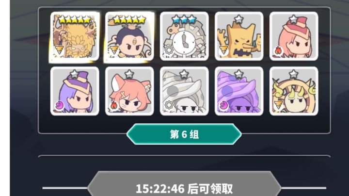Choose the purple mushroom creature card
The image size is (349, 196).
pos(239,91)
